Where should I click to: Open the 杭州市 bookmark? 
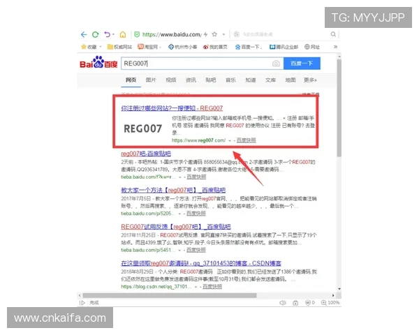182,47
